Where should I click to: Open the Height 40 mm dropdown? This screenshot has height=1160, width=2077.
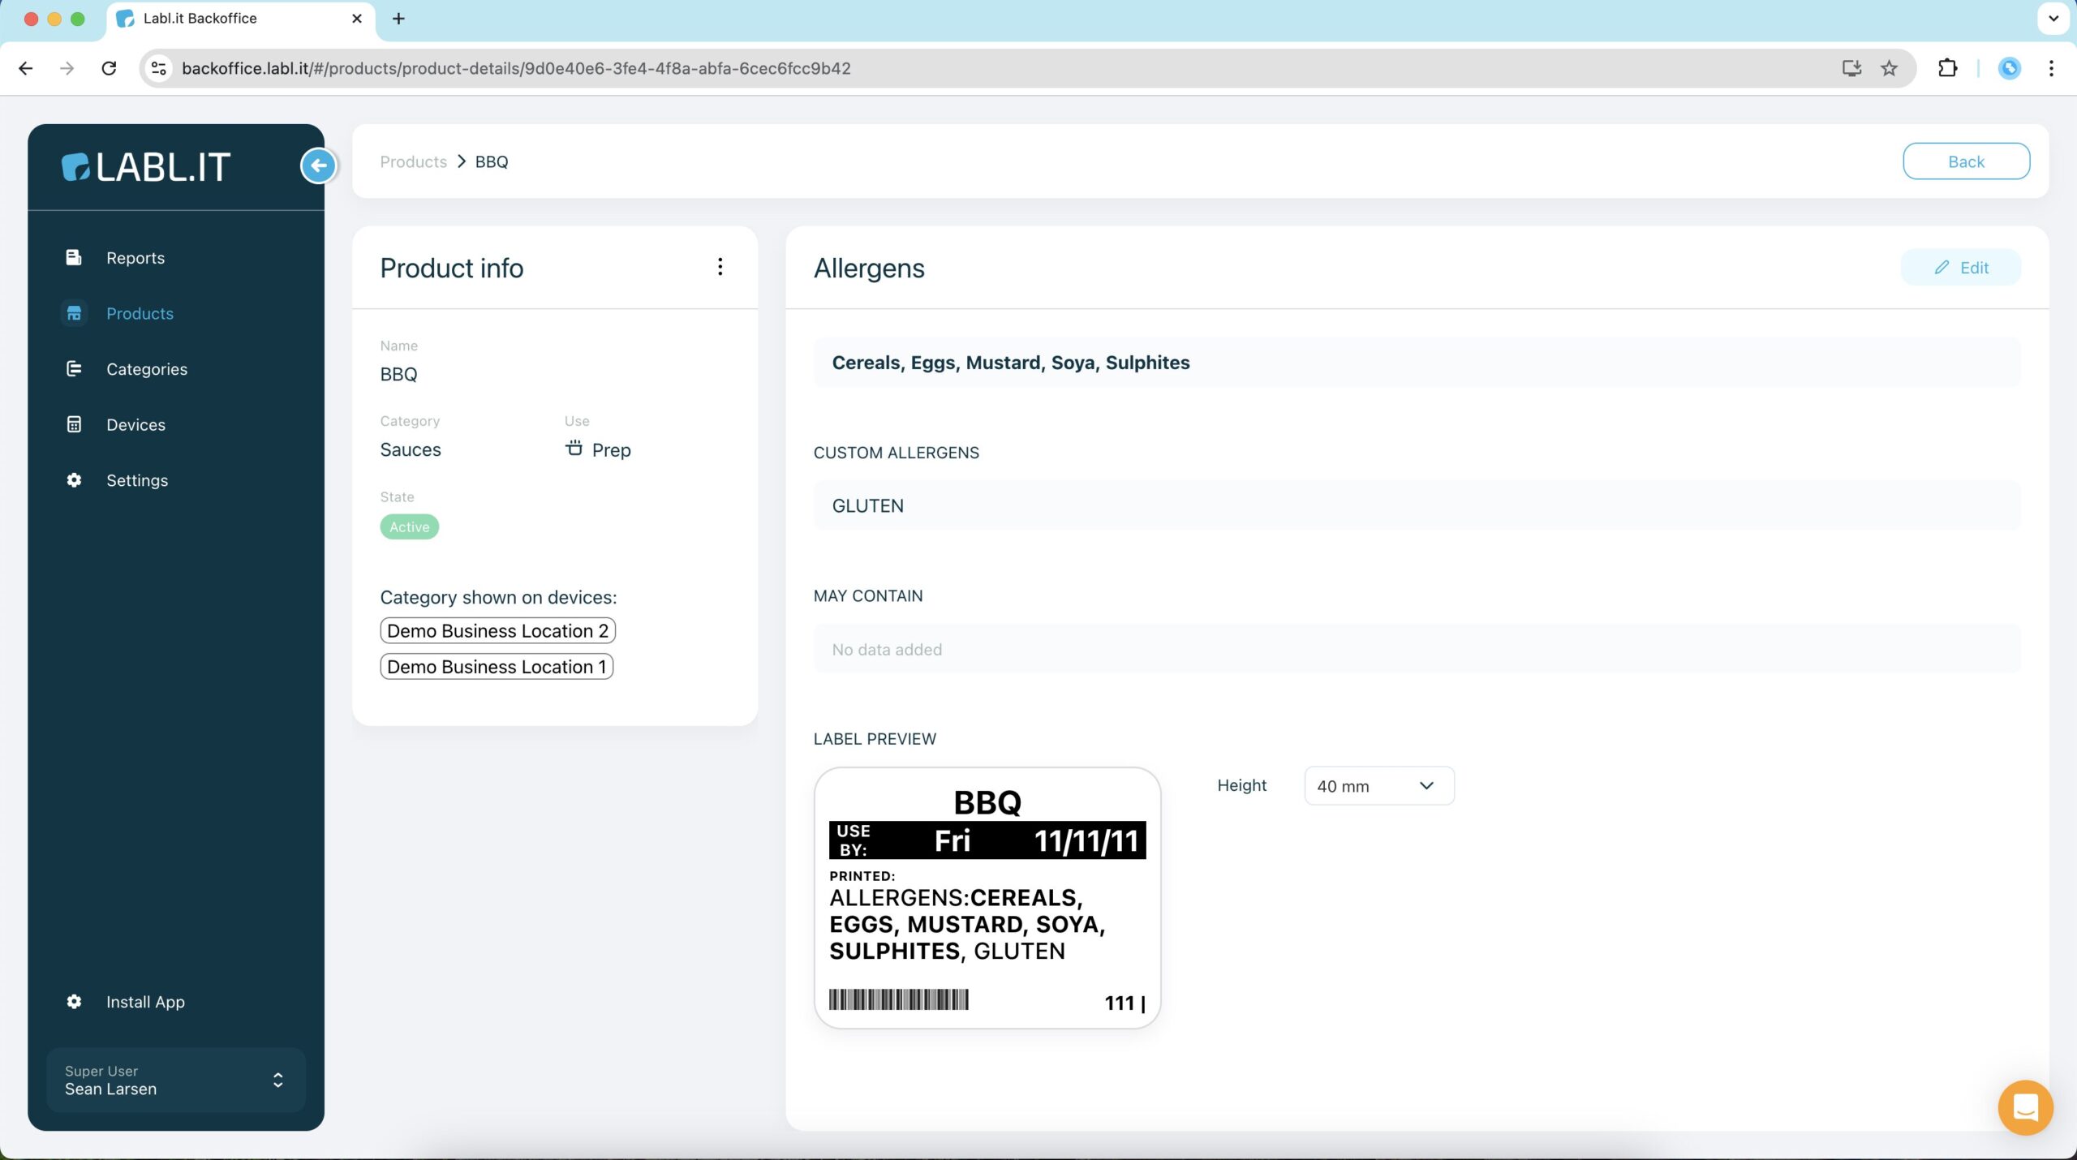(1378, 785)
